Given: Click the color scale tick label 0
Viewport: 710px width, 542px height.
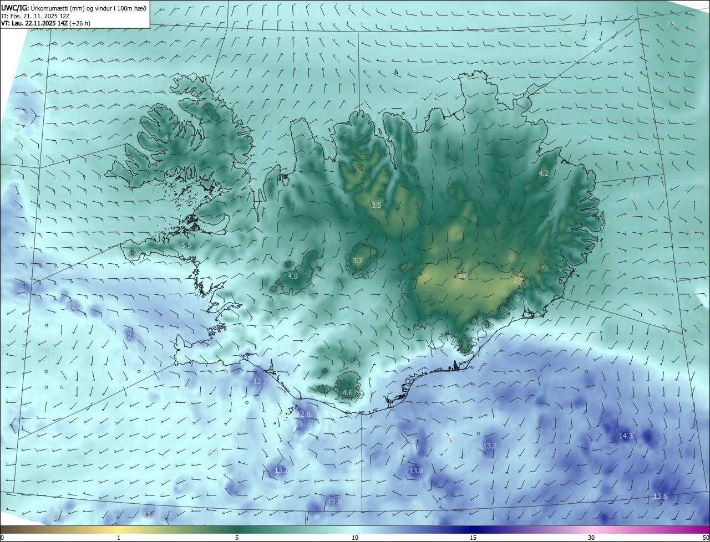Looking at the screenshot, I should click(x=2, y=538).
